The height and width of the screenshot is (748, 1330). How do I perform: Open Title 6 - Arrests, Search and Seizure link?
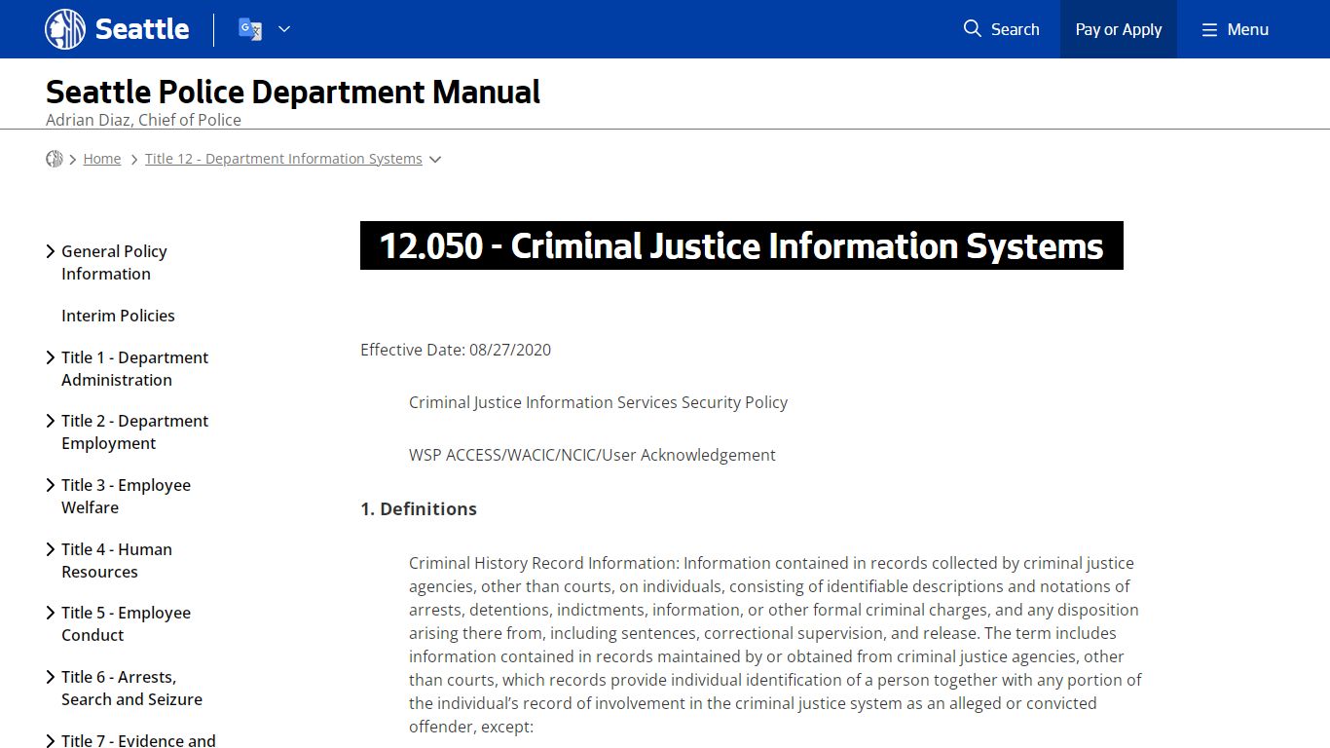point(131,689)
